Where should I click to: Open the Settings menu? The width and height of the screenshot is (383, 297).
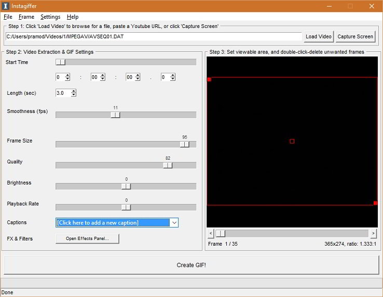pos(50,17)
